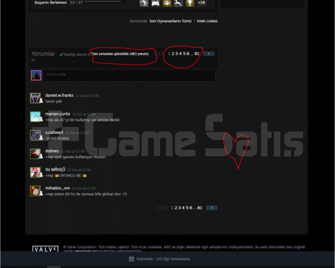
Task: Click comment '+rep ak-47 yi bir kullanışı var'
Action: pyautogui.click(x=82, y=120)
